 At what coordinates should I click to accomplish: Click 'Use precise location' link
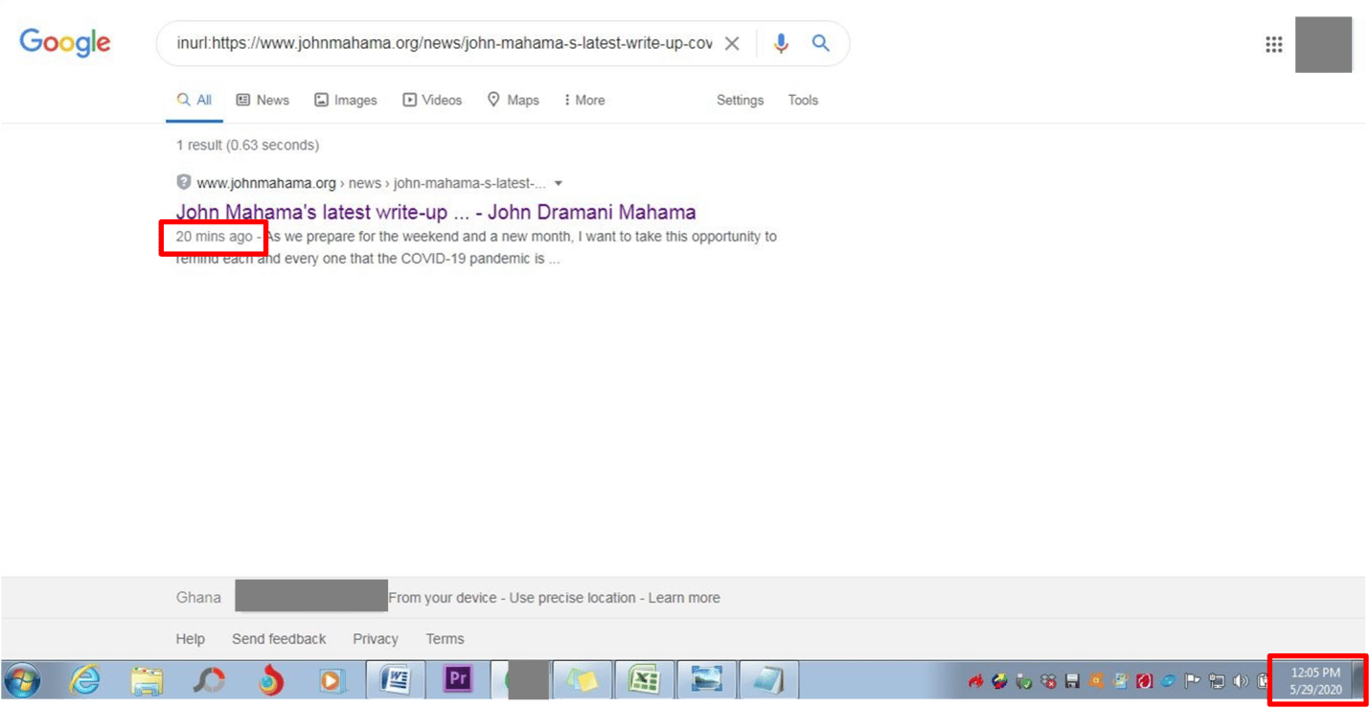(572, 598)
